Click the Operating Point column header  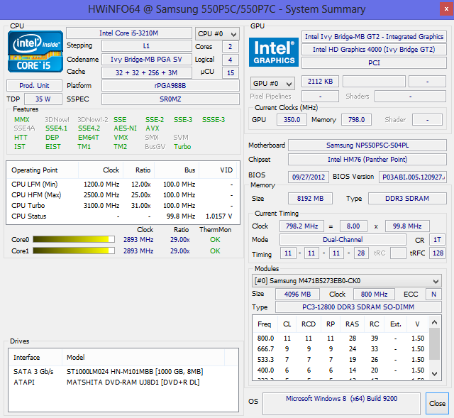tap(43, 170)
